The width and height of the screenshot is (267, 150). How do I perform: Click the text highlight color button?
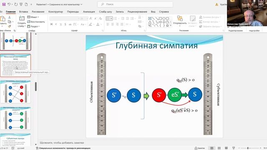point(91,25)
